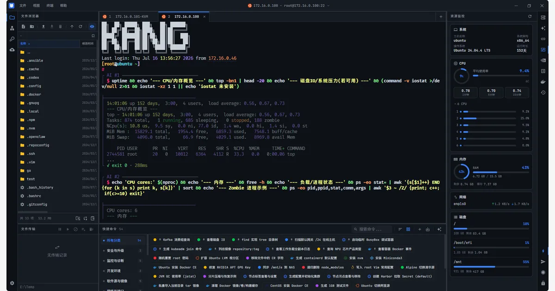Close the 172.16.0.100 terminal tab
This screenshot has height=291, width=555.
pos(204,17)
